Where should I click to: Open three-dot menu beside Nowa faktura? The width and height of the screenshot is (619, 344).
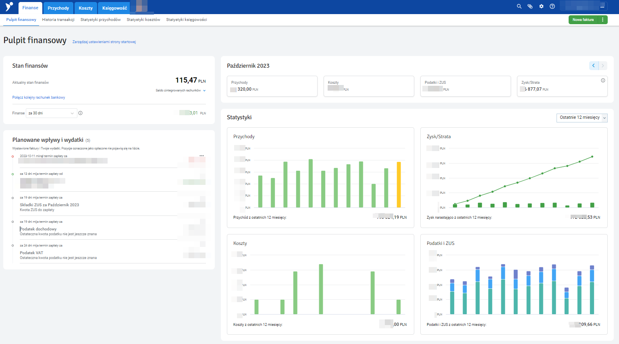[x=602, y=20]
